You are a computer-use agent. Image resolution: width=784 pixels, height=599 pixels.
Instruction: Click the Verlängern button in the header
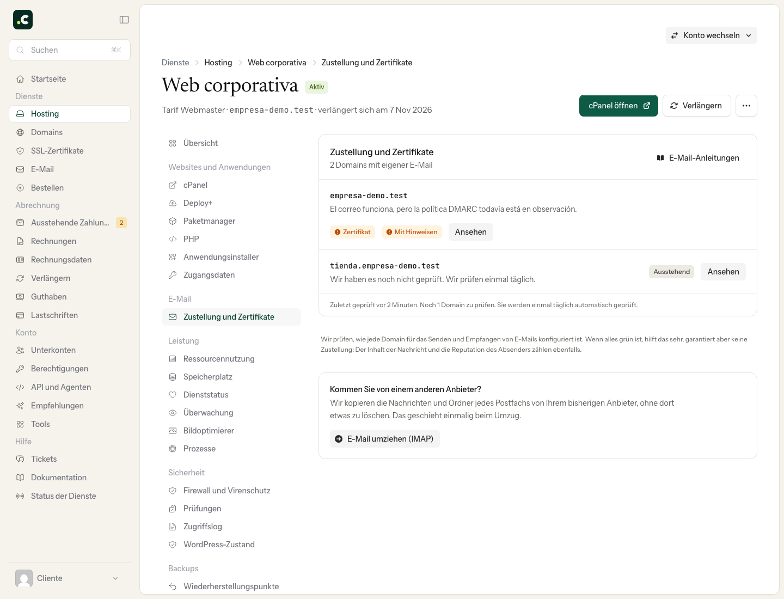(696, 106)
